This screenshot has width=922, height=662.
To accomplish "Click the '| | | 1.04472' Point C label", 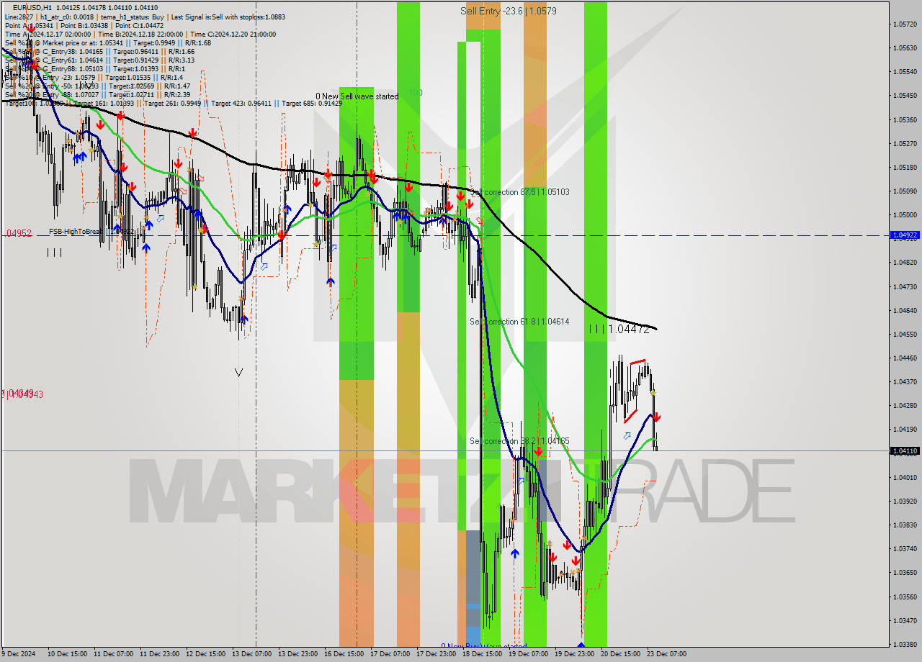I will click(619, 329).
